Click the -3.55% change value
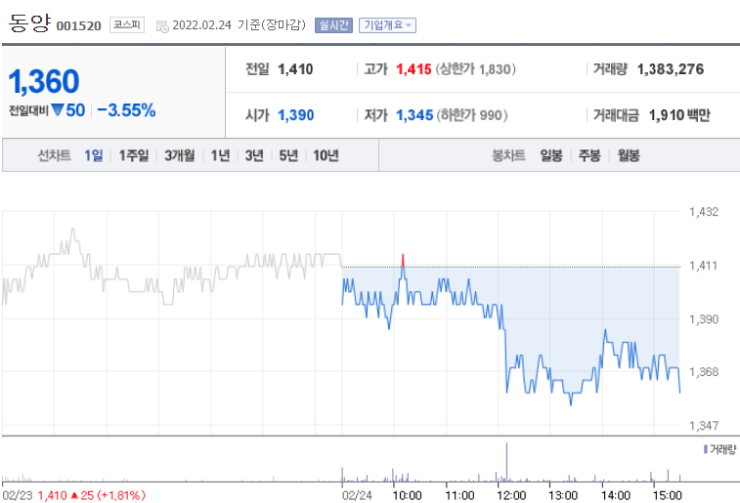This screenshot has width=740, height=503. tap(126, 110)
